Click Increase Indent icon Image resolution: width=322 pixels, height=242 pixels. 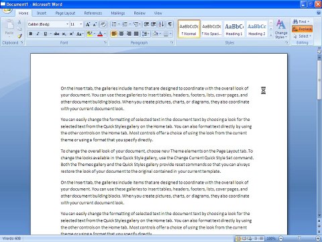pos(154,24)
